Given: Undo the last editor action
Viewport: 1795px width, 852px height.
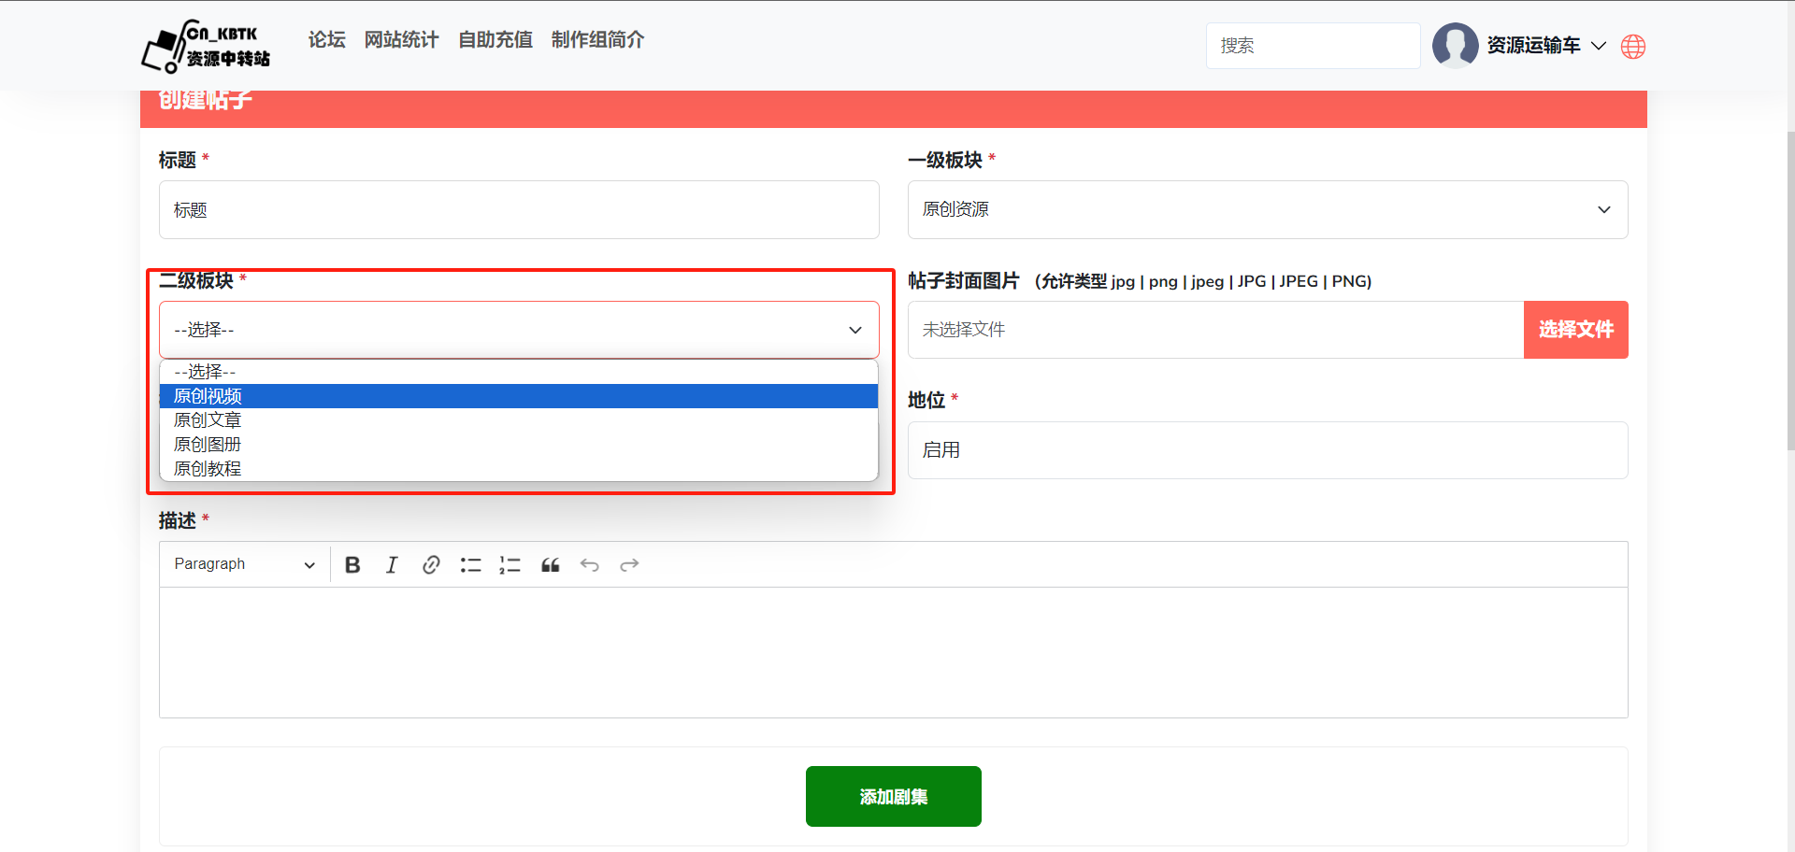Looking at the screenshot, I should coord(589,565).
